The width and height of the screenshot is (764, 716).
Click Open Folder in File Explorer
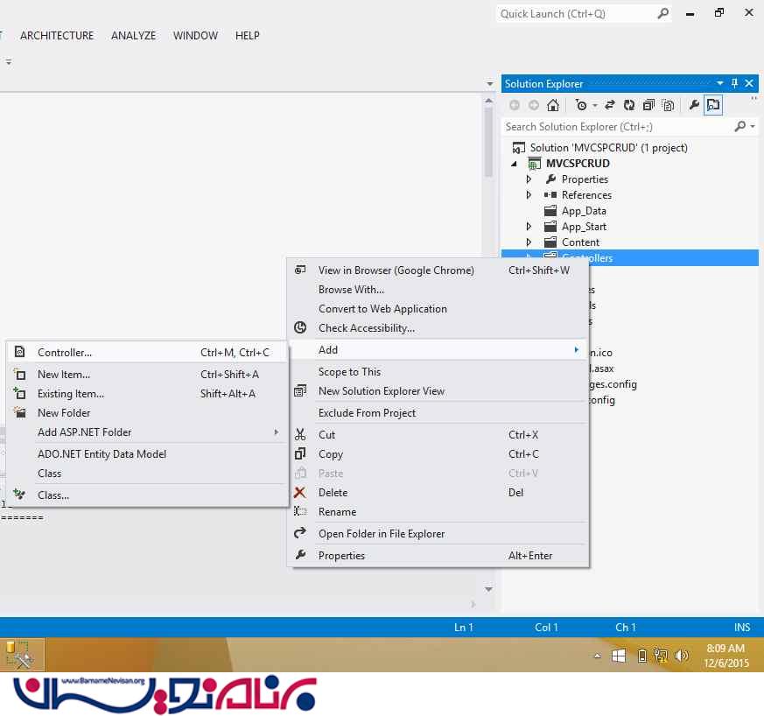pos(382,534)
